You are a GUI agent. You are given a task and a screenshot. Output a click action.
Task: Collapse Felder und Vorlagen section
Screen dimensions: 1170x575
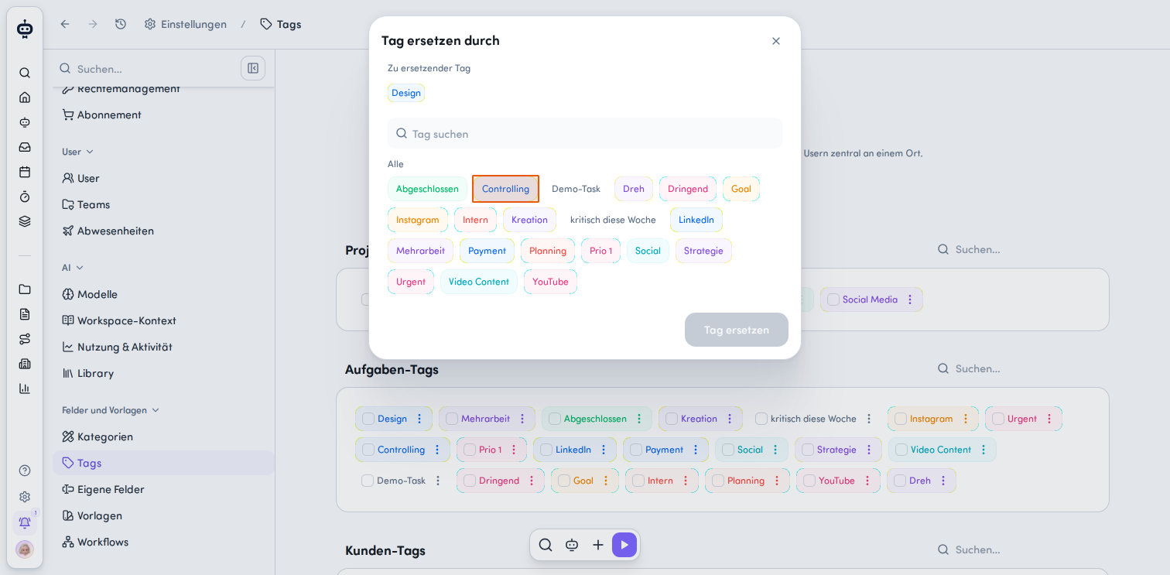pyautogui.click(x=156, y=410)
